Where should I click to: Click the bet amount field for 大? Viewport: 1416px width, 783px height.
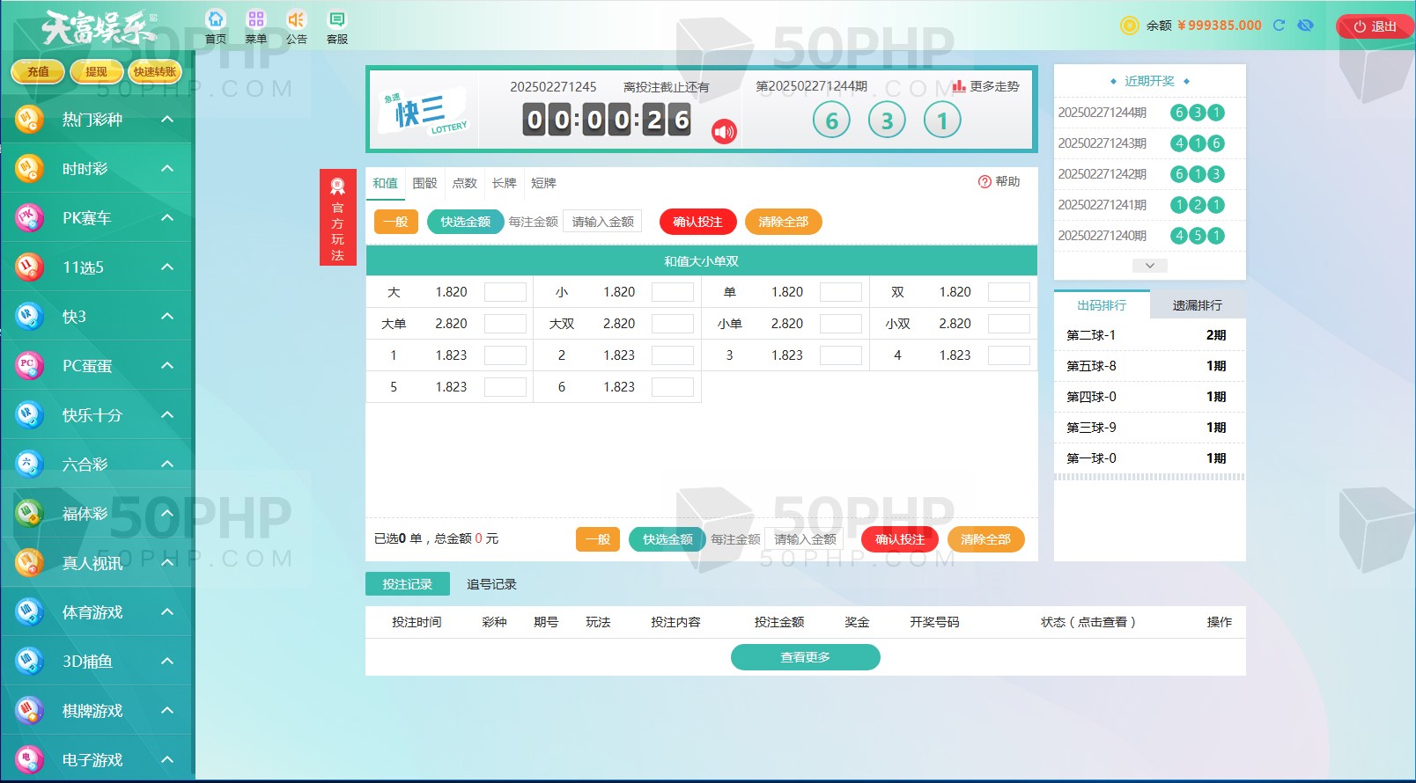point(505,292)
